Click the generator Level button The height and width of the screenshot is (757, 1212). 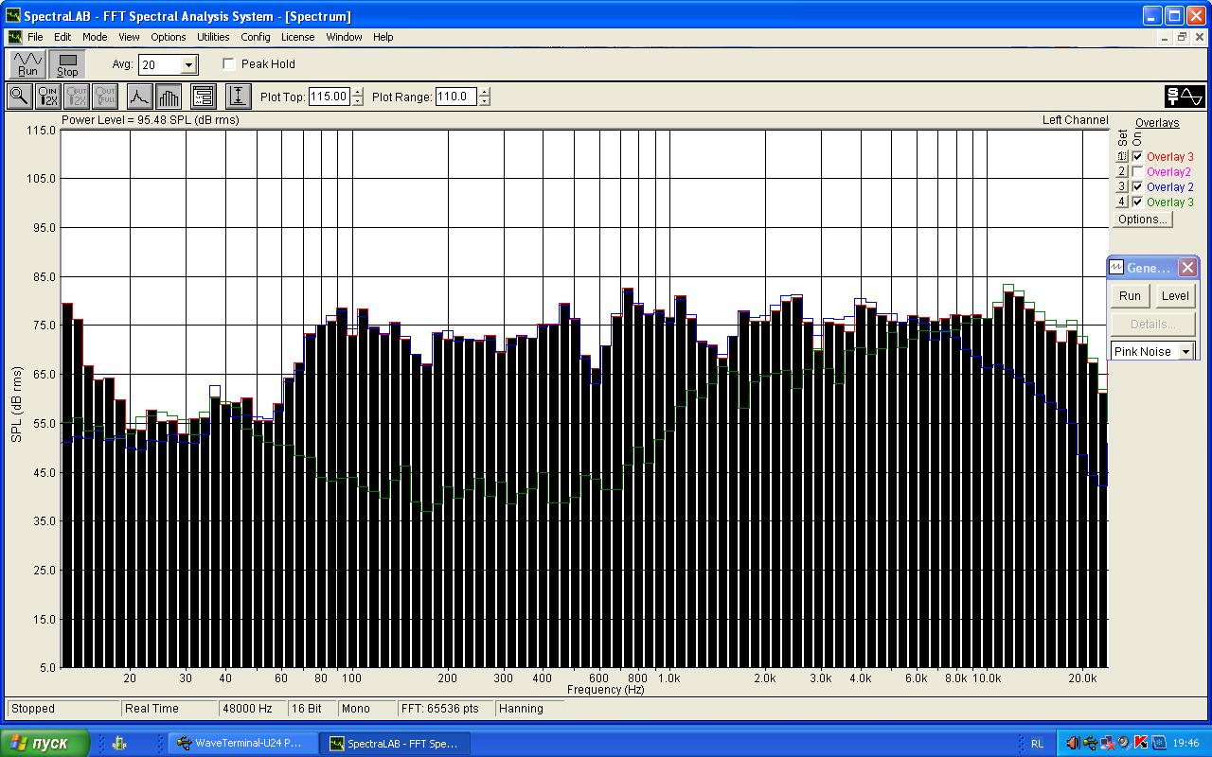(x=1175, y=296)
